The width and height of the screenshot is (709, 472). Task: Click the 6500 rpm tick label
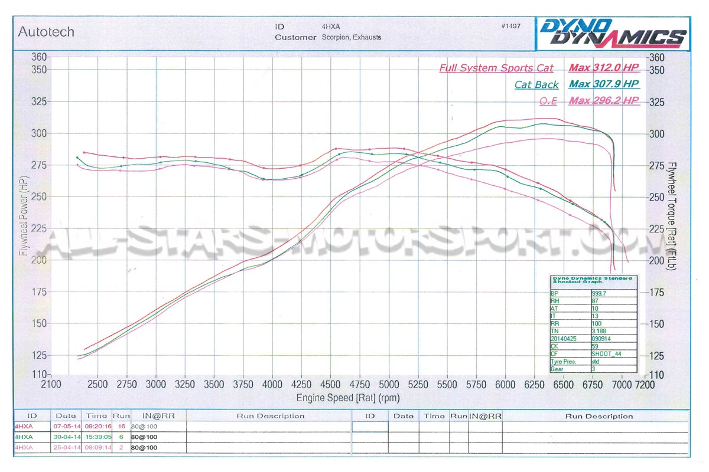(564, 385)
